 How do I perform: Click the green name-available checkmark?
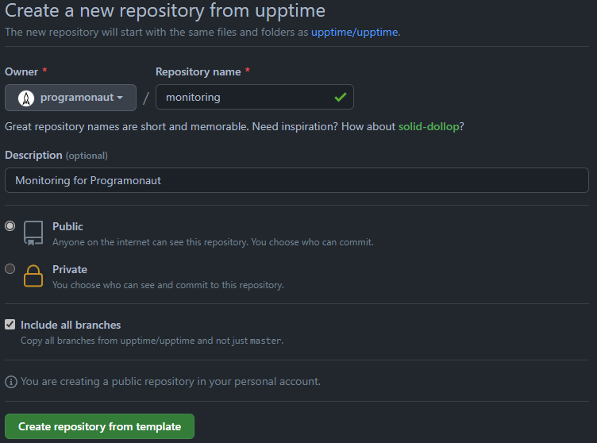pos(341,98)
